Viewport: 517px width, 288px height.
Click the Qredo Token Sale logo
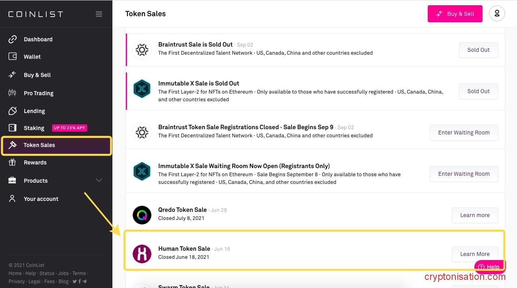(142, 215)
